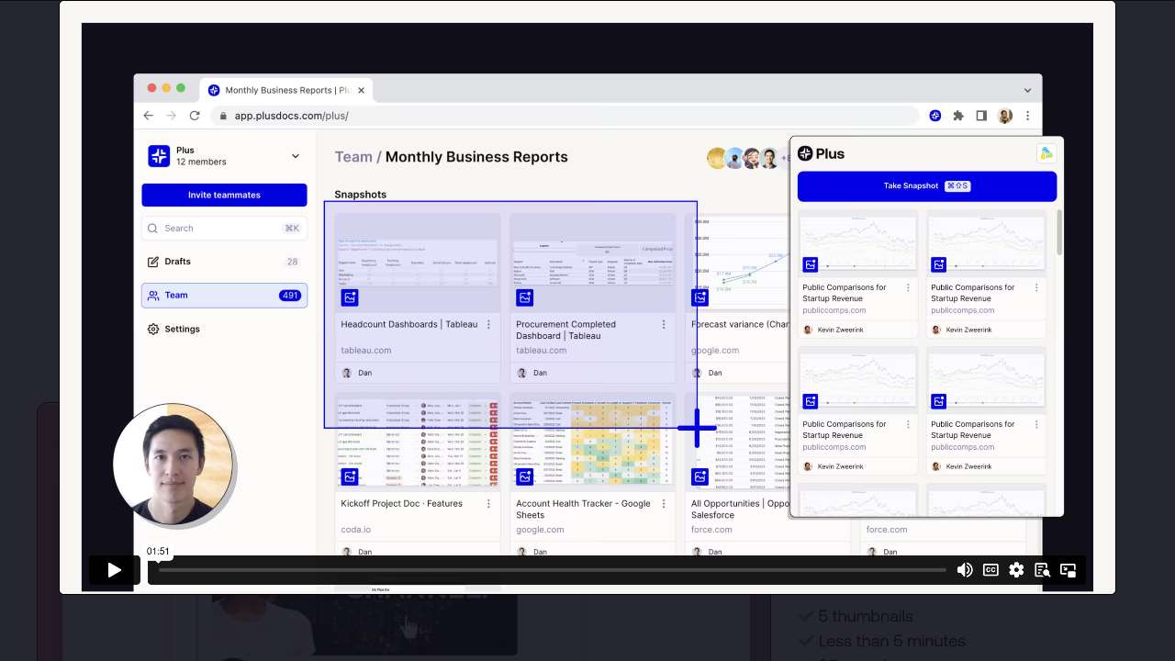
Task: Open options for Headcount Dashboards card
Action: [x=488, y=325]
